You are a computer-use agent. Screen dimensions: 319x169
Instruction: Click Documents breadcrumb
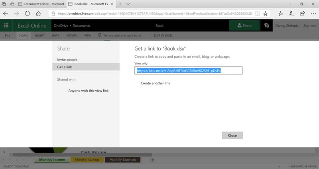point(81,25)
